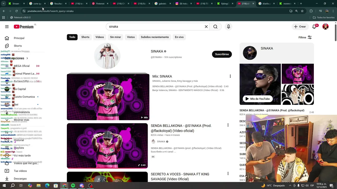
Task: Play the Mix de YouTube button
Action: pos(257,99)
